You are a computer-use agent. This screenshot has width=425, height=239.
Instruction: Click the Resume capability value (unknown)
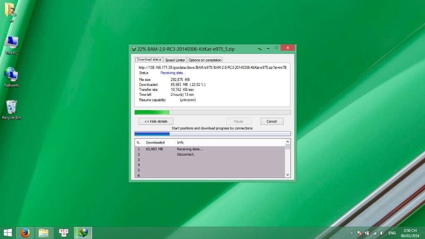188,100
